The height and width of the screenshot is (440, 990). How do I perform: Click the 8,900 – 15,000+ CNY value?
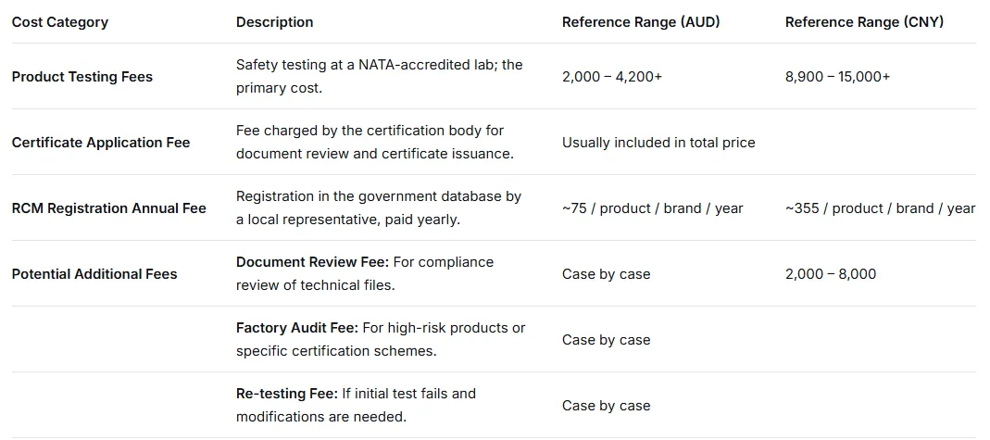(837, 77)
